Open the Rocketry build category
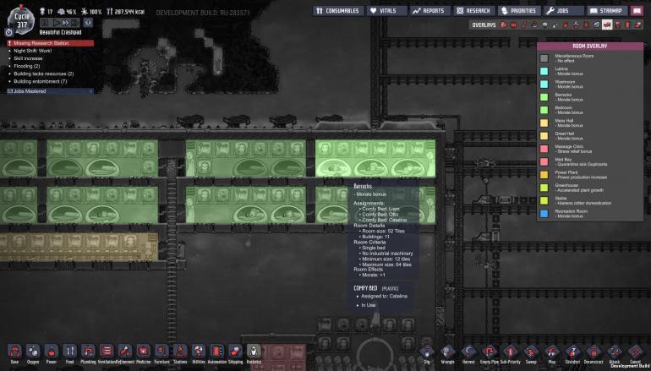 [x=254, y=352]
